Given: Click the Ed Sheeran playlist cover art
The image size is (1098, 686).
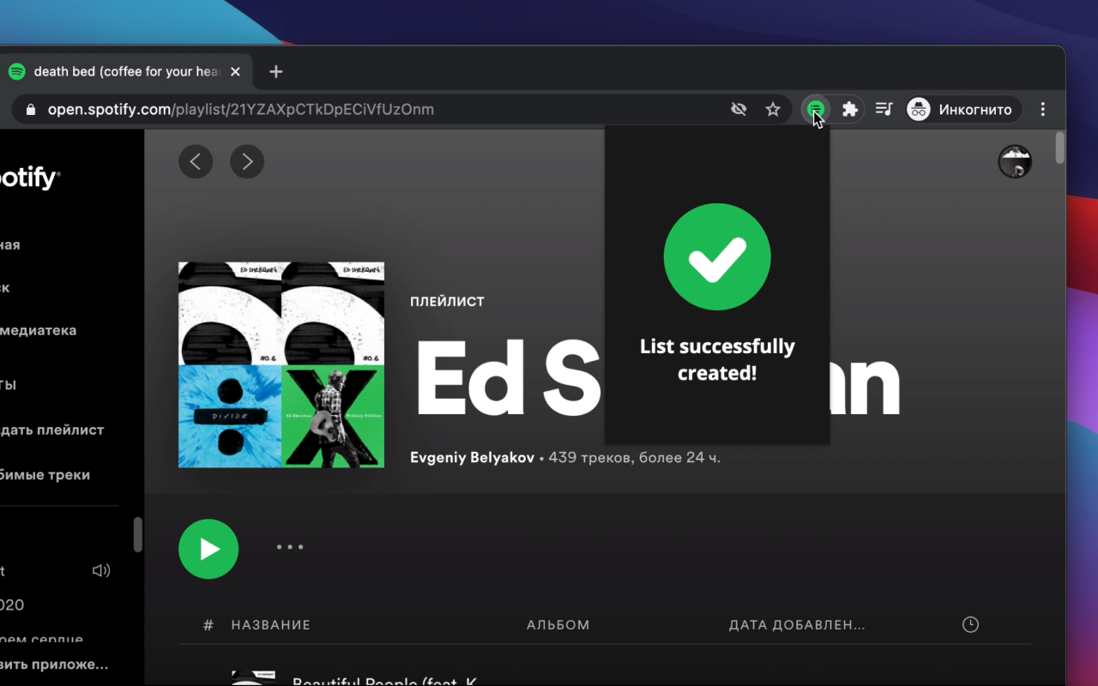Looking at the screenshot, I should point(281,364).
